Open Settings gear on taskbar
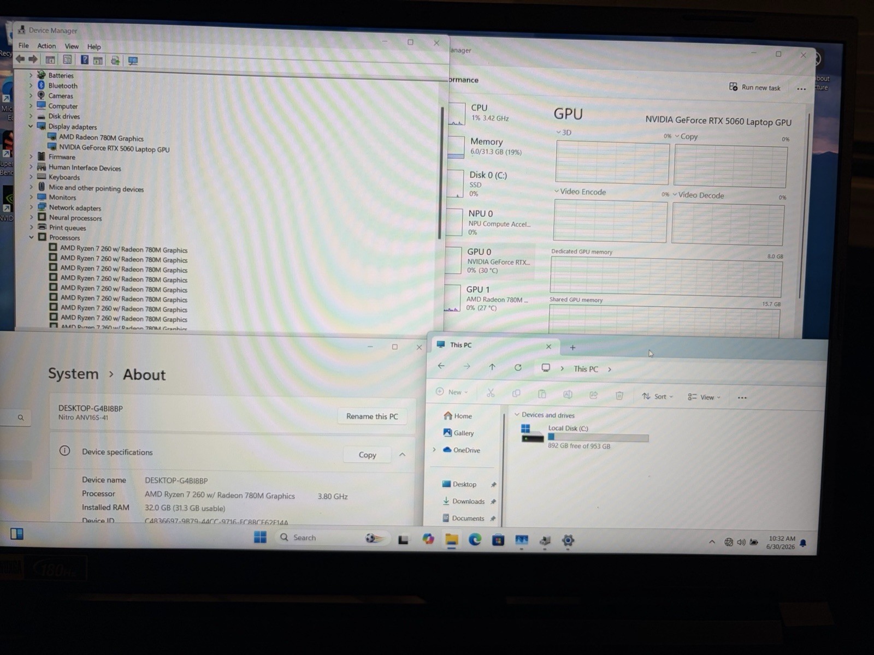874x655 pixels. click(568, 540)
